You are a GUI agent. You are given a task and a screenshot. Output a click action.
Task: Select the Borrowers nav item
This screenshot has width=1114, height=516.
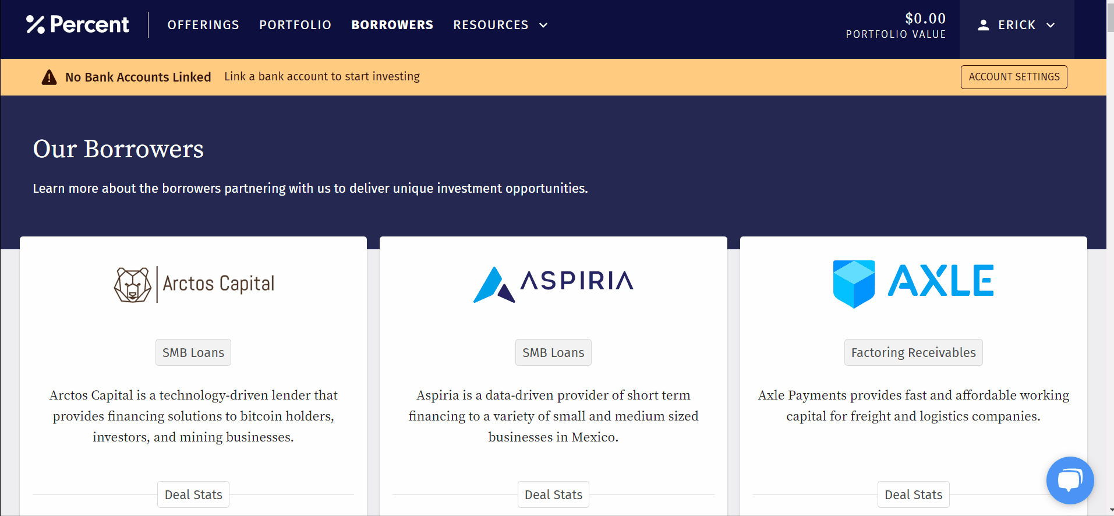pyautogui.click(x=392, y=25)
